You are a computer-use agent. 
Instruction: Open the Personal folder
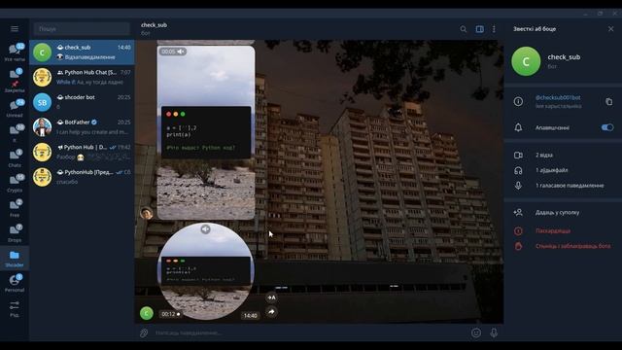click(15, 283)
